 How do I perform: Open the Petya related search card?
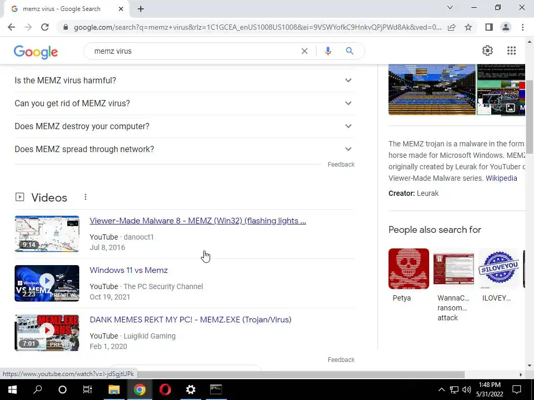pos(409,276)
